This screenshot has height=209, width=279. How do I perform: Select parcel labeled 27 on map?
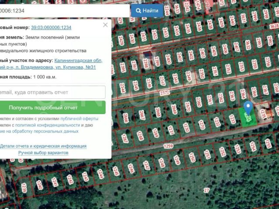tap(206, 190)
